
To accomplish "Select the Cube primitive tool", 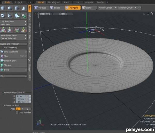I will [x=3, y=8].
